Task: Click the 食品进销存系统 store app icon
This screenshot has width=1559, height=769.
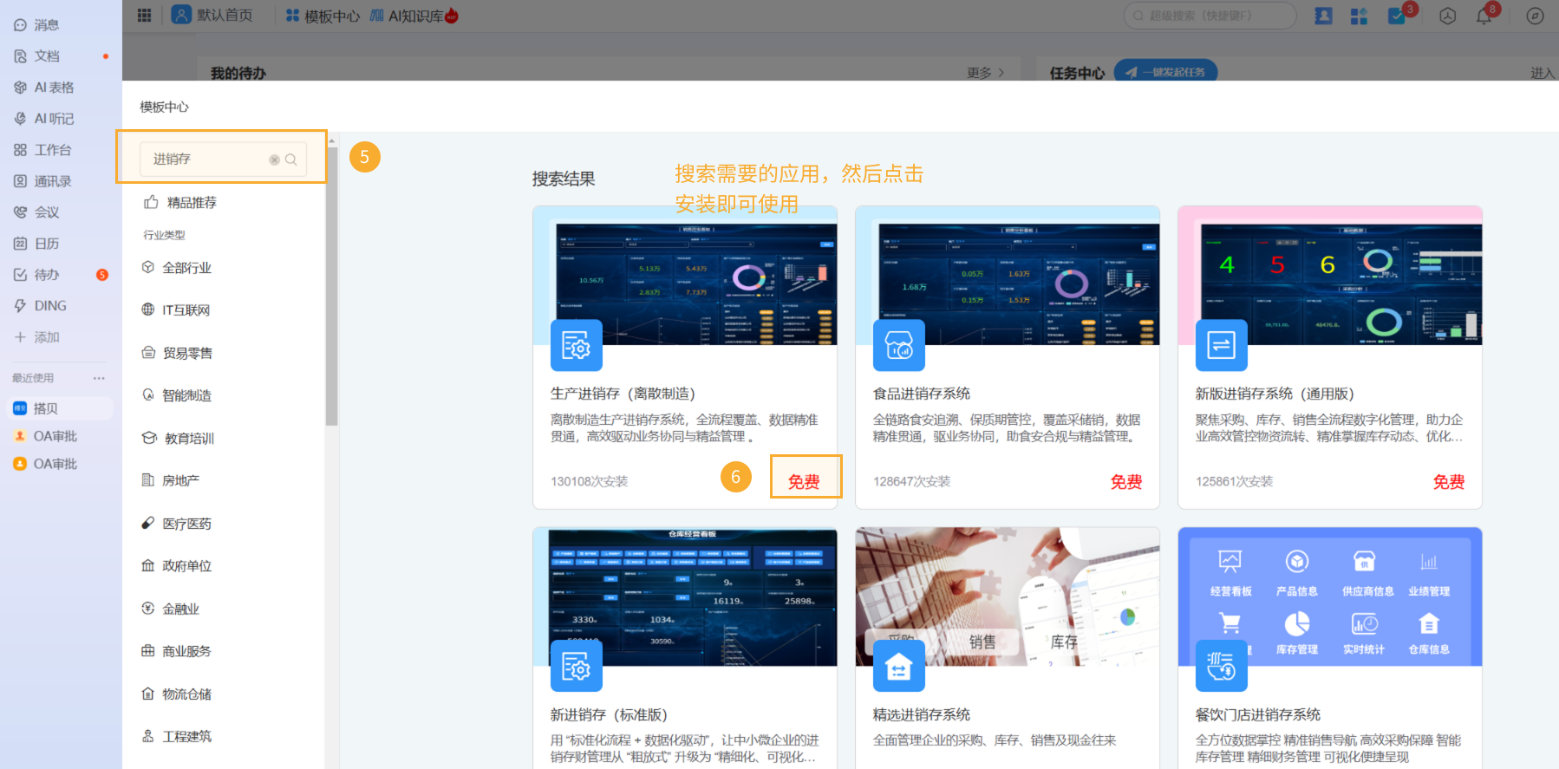Action: coord(899,345)
